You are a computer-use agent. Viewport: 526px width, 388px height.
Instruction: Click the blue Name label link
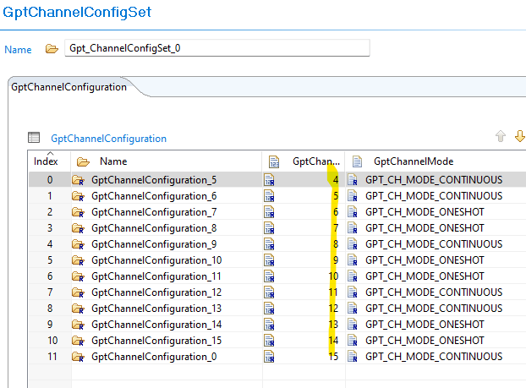pos(18,50)
